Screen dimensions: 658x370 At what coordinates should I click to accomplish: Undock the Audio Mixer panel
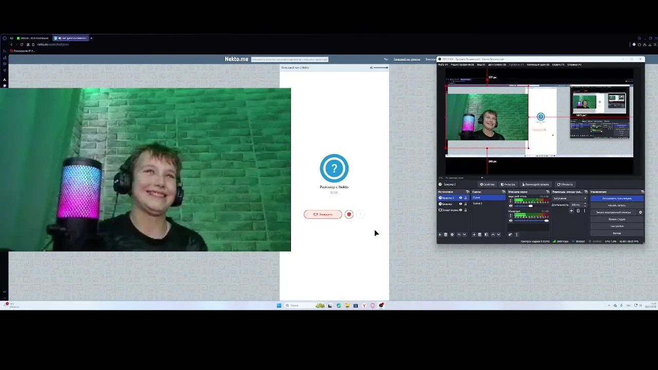click(x=547, y=192)
